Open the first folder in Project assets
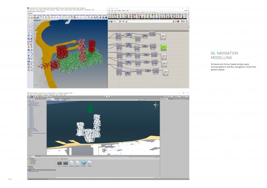 pos(60,162)
